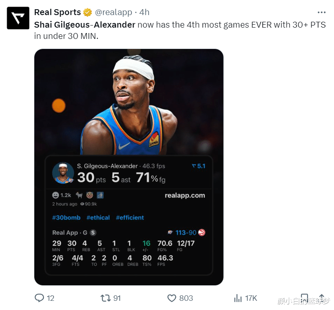Toggle the smiley reaction showing 1.2k
334x310 pixels.
click(x=56, y=195)
